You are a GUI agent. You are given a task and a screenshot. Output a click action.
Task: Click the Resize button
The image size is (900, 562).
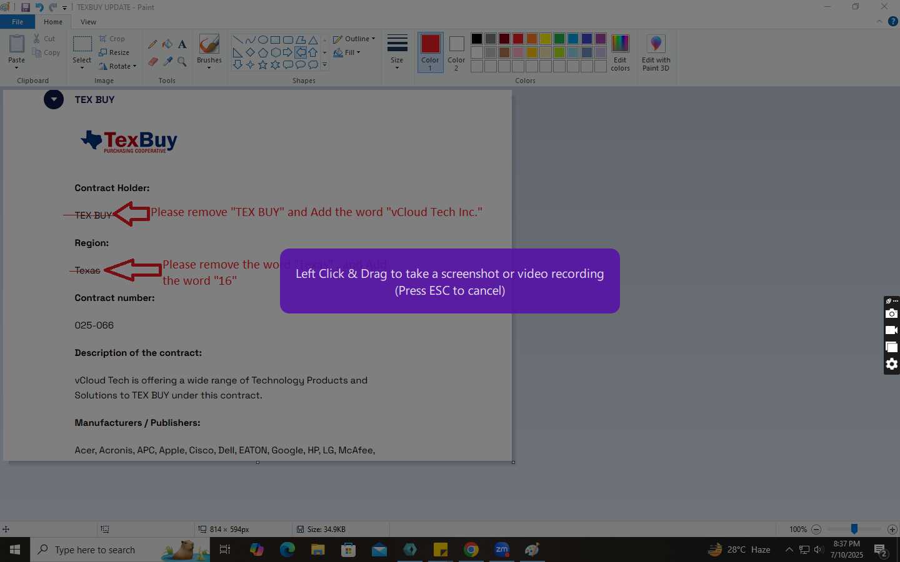click(114, 52)
